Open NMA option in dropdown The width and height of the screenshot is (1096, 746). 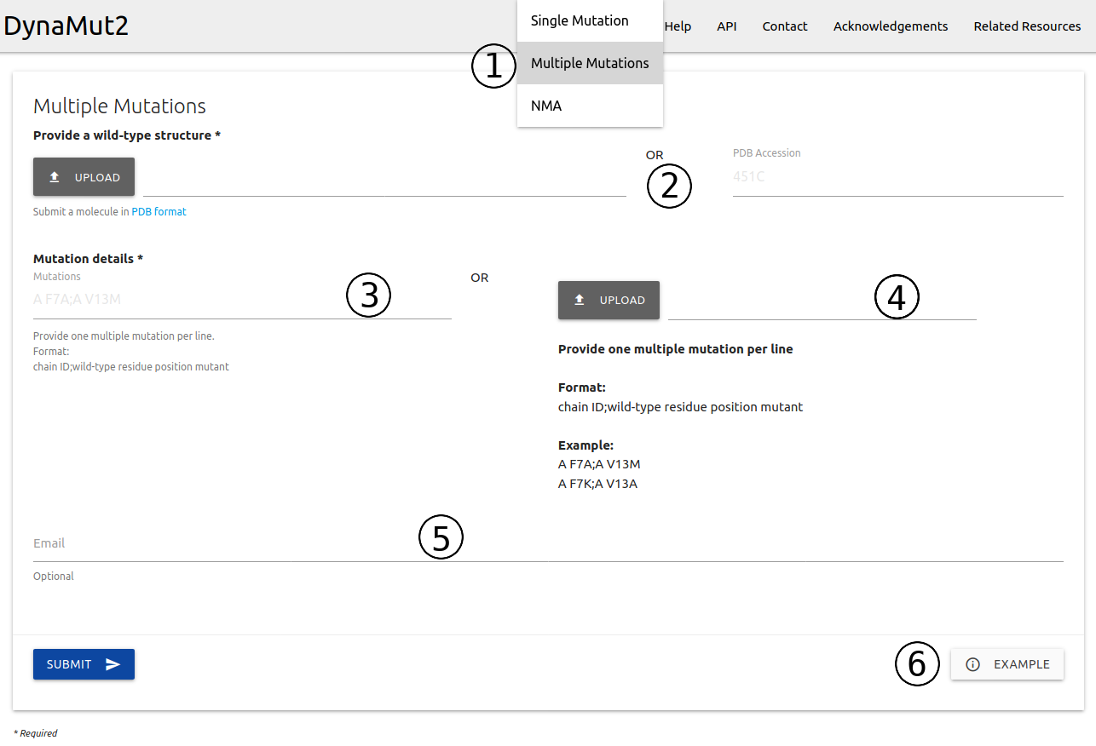589,106
